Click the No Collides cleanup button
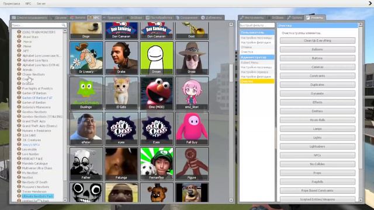 (x=317, y=164)
